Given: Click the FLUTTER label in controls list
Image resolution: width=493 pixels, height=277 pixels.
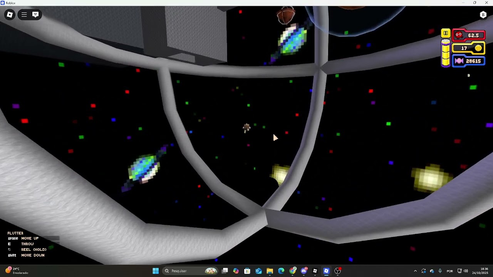Looking at the screenshot, I should [15, 233].
